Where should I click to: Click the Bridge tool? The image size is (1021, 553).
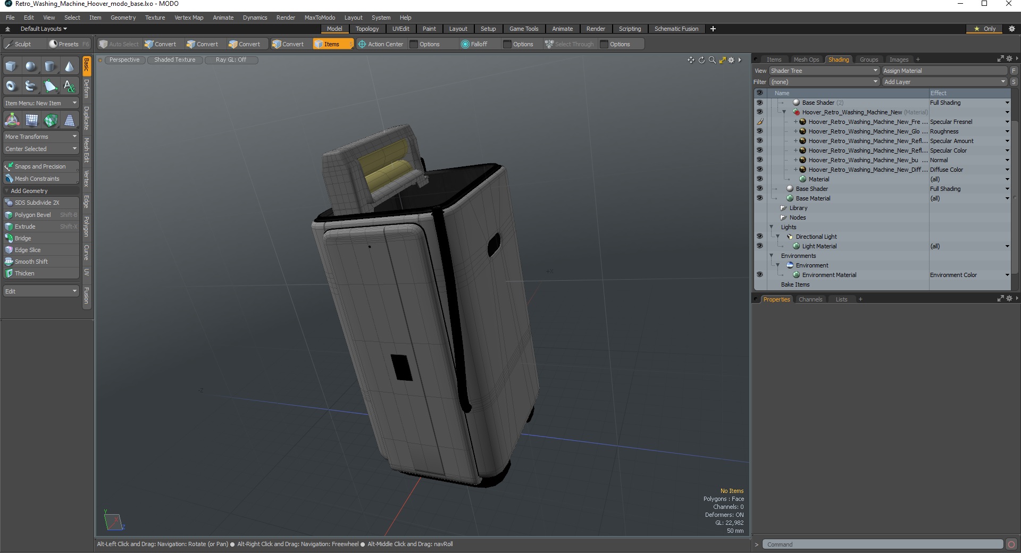click(x=41, y=238)
